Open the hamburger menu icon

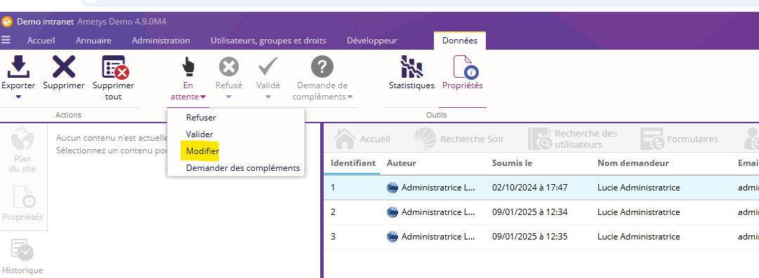(x=6, y=40)
